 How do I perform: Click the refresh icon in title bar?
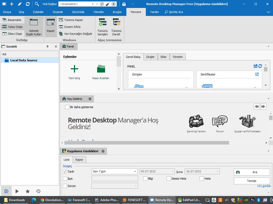pos(28,4)
